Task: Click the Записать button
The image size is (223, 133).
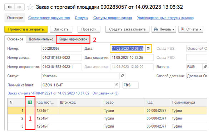Action: tap(61, 29)
